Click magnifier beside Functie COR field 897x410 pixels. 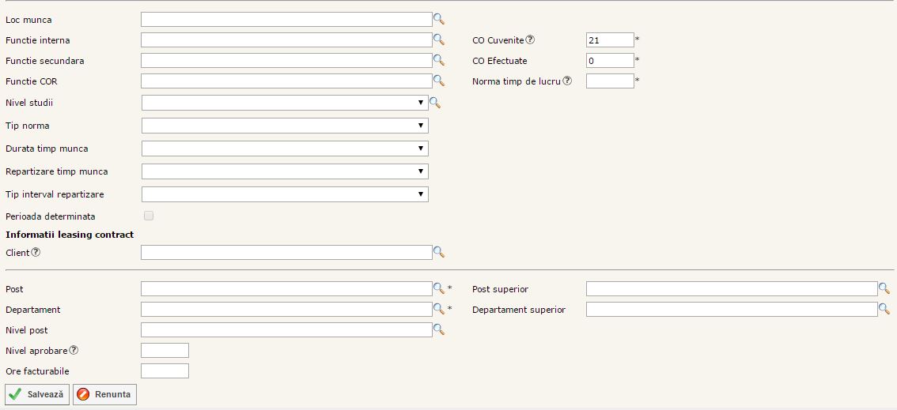439,81
